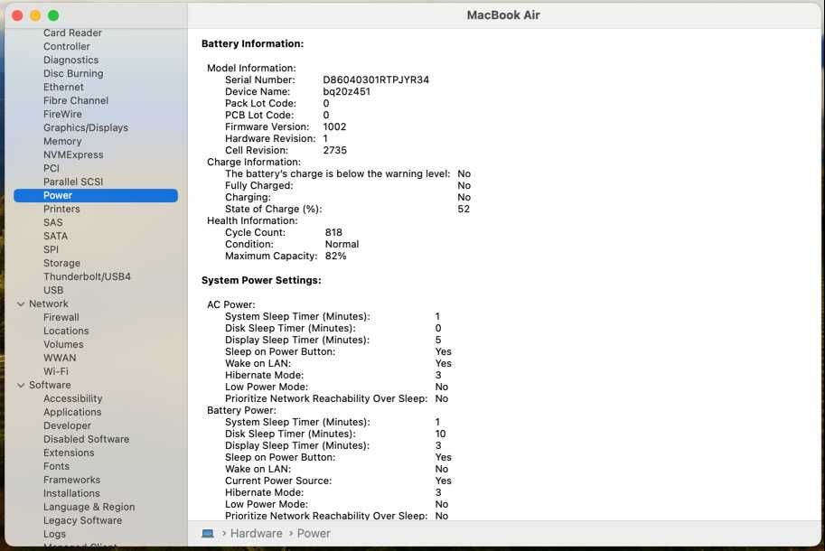Open Ethernet in sidebar
The image size is (825, 551).
tap(63, 87)
